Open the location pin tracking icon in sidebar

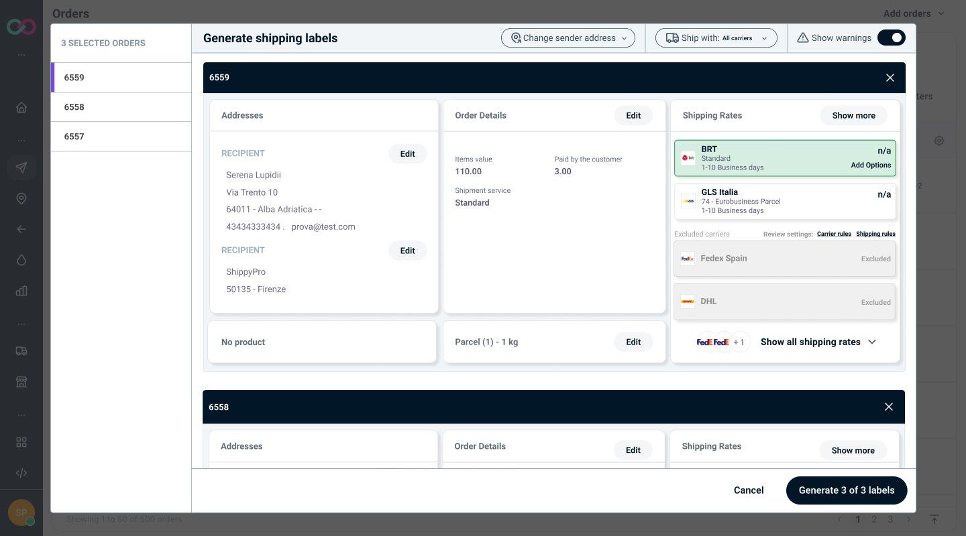pyautogui.click(x=21, y=198)
